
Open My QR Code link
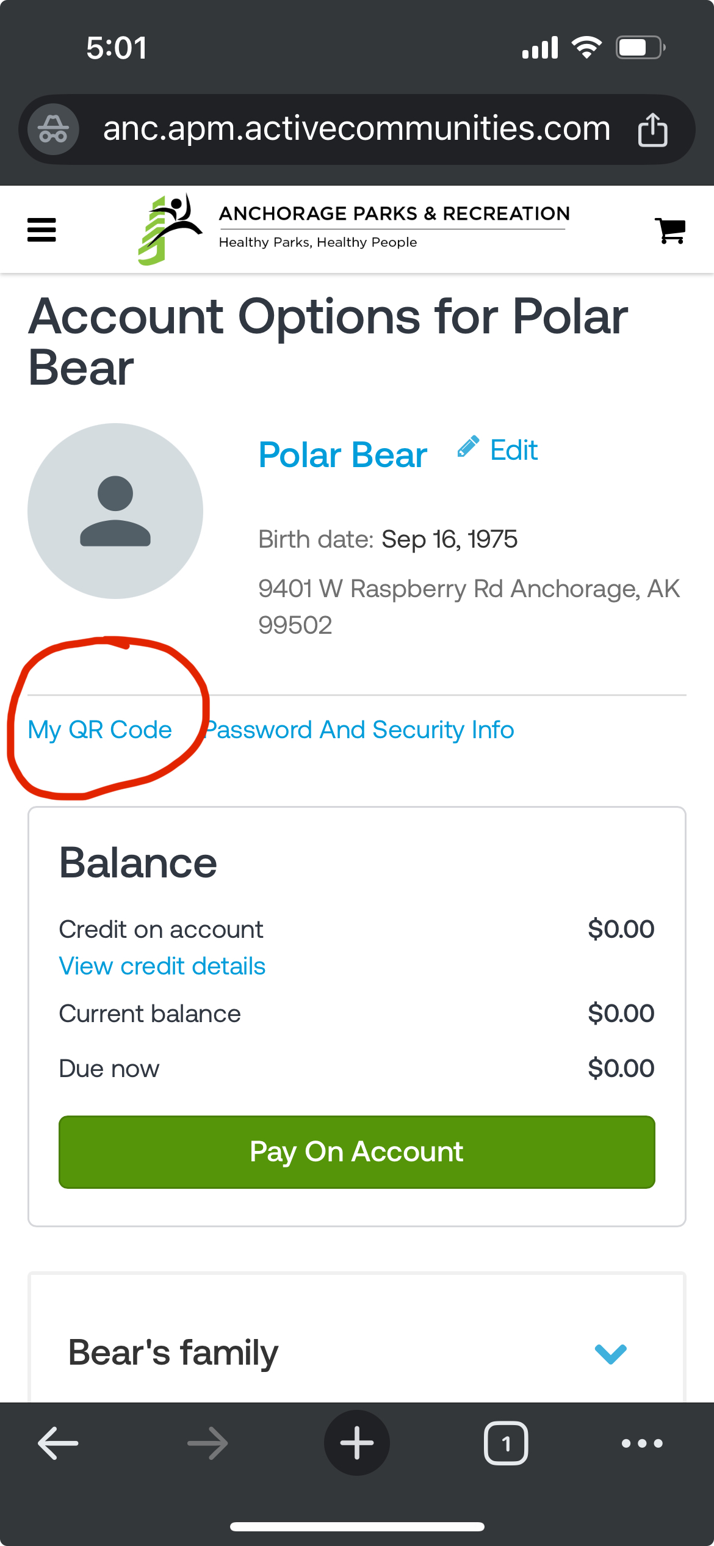pyautogui.click(x=100, y=730)
